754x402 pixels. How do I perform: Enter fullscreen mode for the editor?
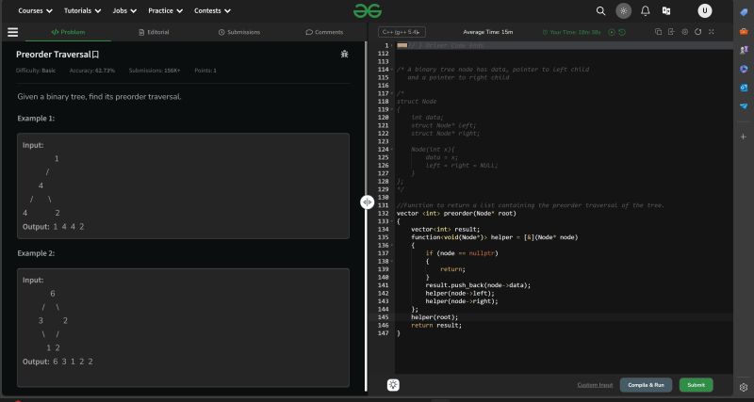click(710, 32)
